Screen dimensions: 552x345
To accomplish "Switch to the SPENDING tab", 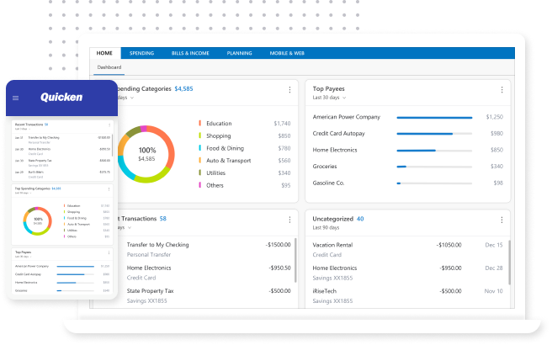I will coord(141,53).
